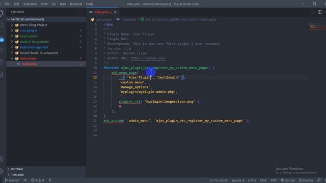
Task: Expand the TIMELINE section
Action: click(46, 175)
